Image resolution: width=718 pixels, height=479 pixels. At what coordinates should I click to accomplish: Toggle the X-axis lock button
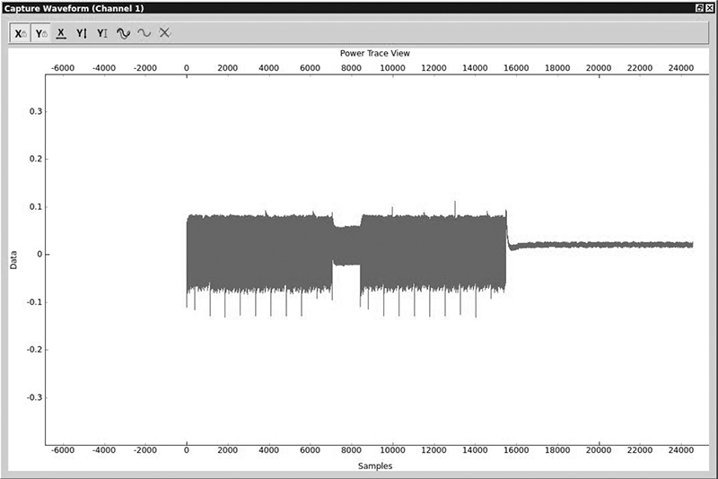pyautogui.click(x=21, y=33)
